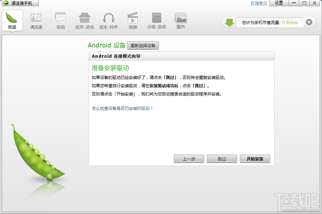
Task: Expand the traffic savings dropdown arrow
Action: pos(309,22)
